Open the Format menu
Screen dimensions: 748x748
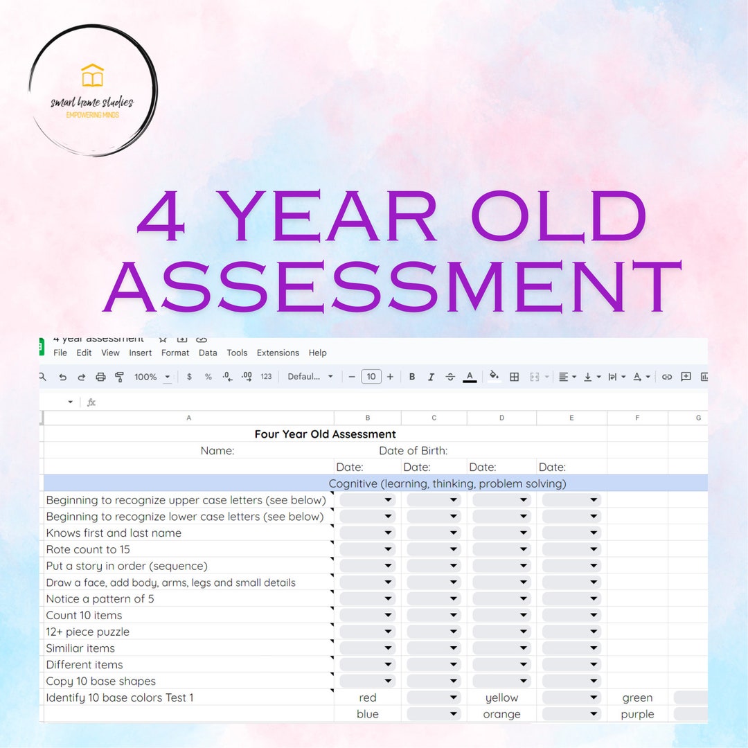[175, 353]
